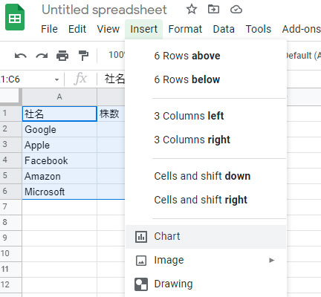The width and height of the screenshot is (321, 297).
Task: Insert Cells and shift down
Action: click(x=206, y=176)
